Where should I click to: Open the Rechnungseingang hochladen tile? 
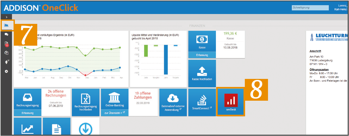[86, 102]
